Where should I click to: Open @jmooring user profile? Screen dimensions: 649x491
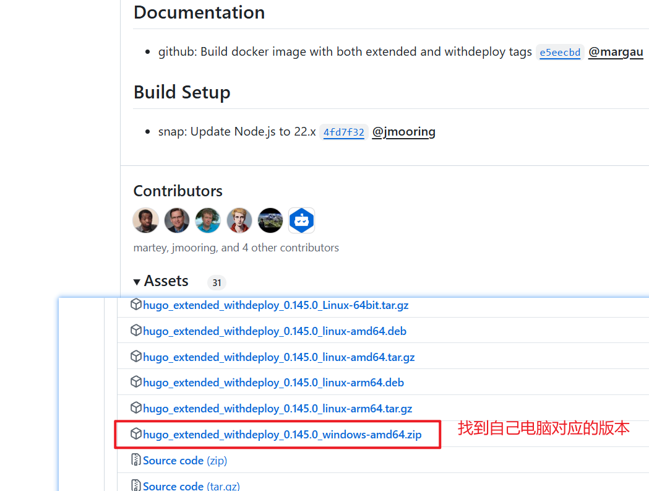click(403, 132)
